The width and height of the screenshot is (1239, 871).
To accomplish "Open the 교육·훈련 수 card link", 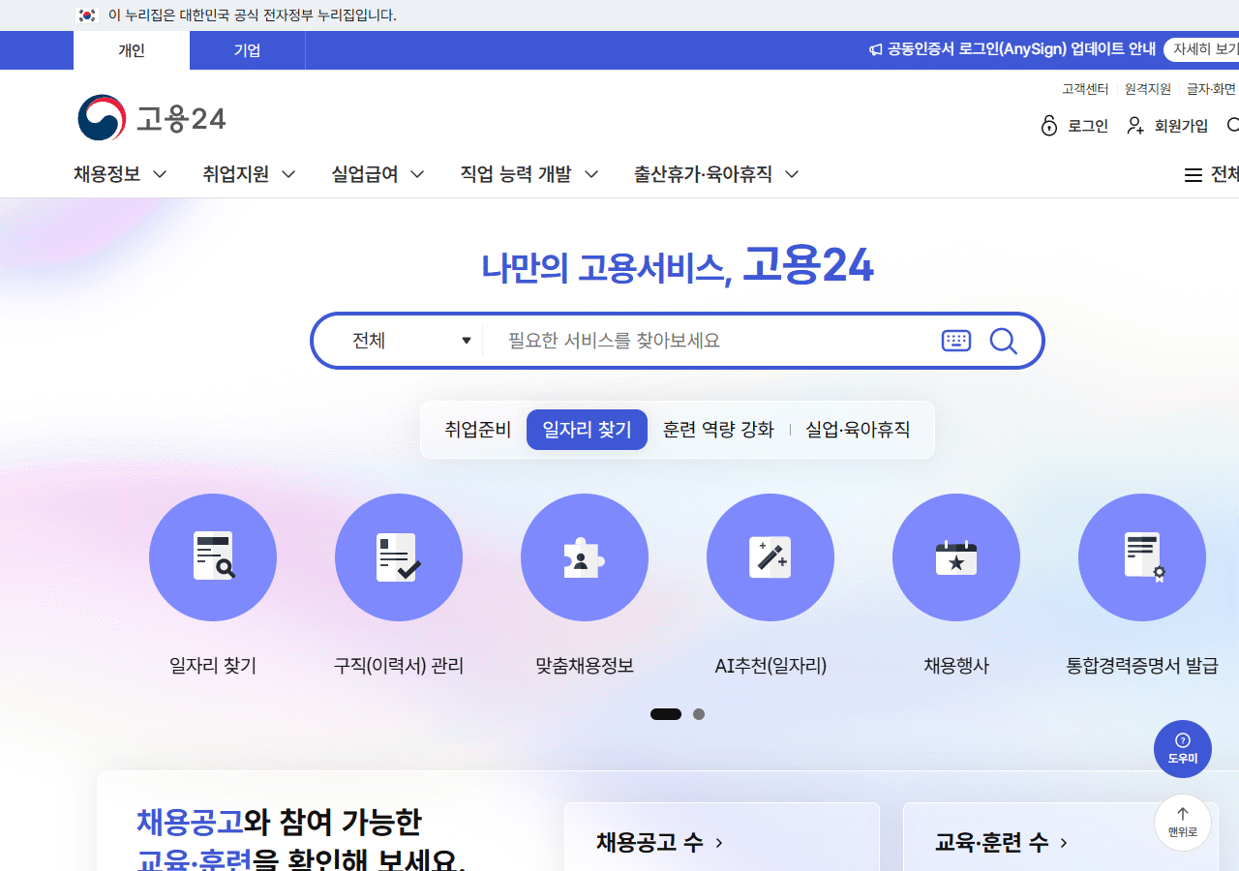I will (1002, 843).
